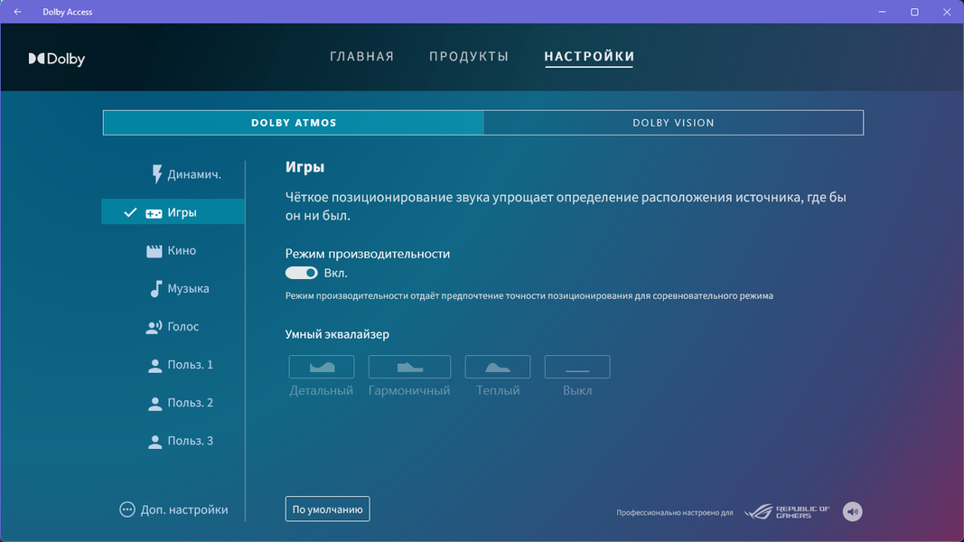Click the Умный эквалайзер label
This screenshot has width=964, height=542.
[x=337, y=334]
